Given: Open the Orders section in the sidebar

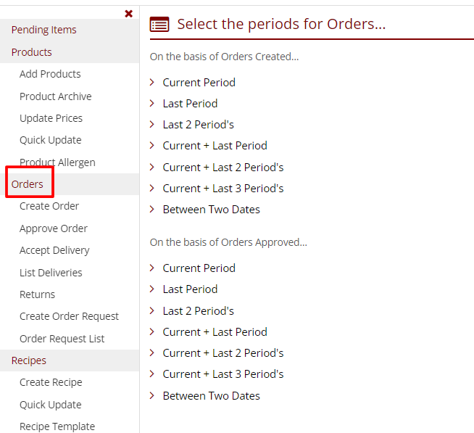Looking at the screenshot, I should [x=27, y=184].
